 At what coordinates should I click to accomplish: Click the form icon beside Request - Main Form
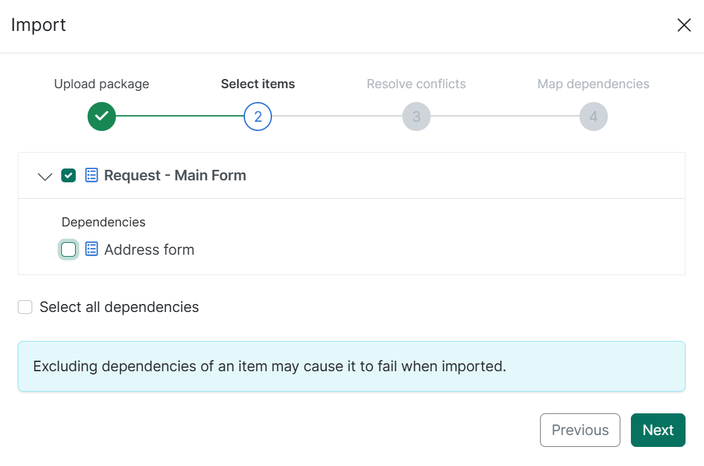pos(92,175)
